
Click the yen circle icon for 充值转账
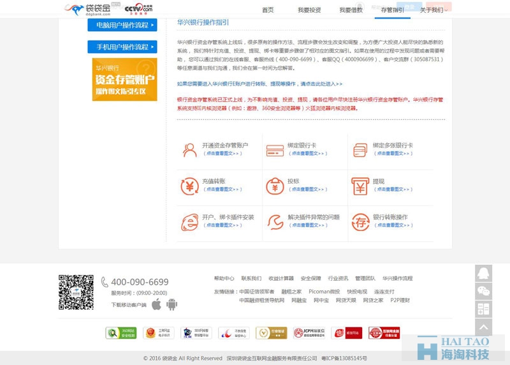click(x=189, y=186)
